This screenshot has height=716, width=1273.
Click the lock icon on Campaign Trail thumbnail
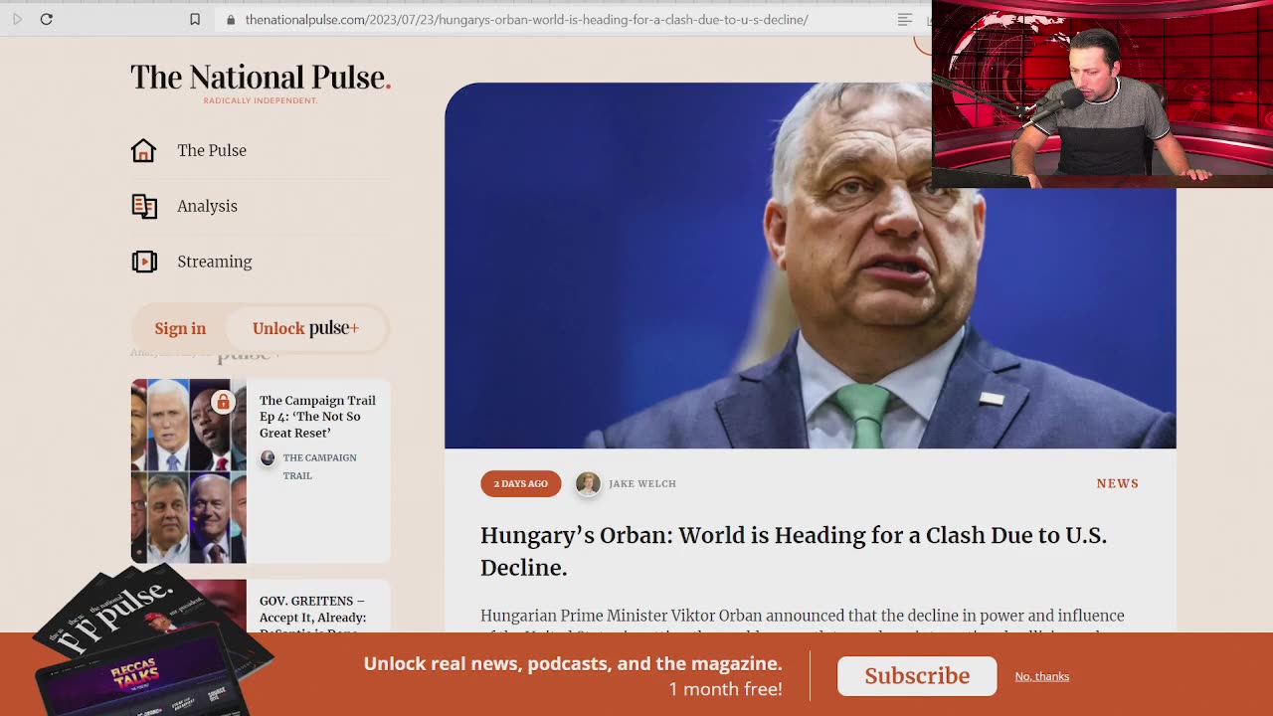pos(223,402)
